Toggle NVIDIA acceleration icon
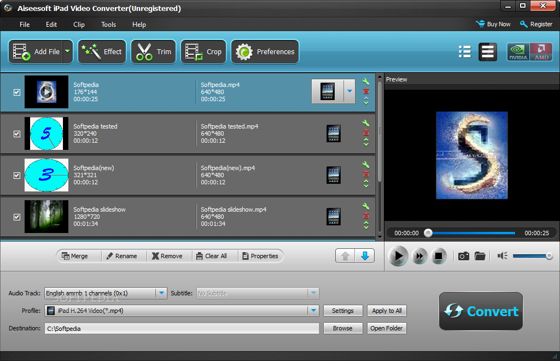The width and height of the screenshot is (560, 361). click(518, 52)
